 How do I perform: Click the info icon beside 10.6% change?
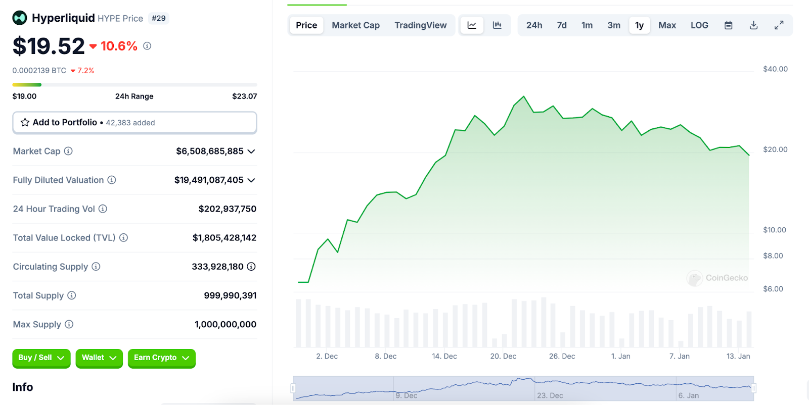tap(147, 46)
